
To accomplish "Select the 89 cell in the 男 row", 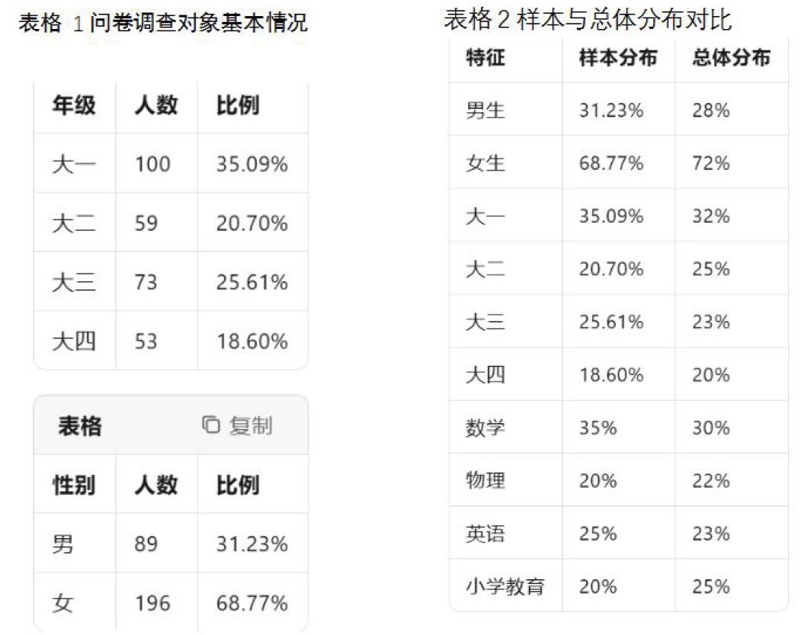I will [146, 544].
